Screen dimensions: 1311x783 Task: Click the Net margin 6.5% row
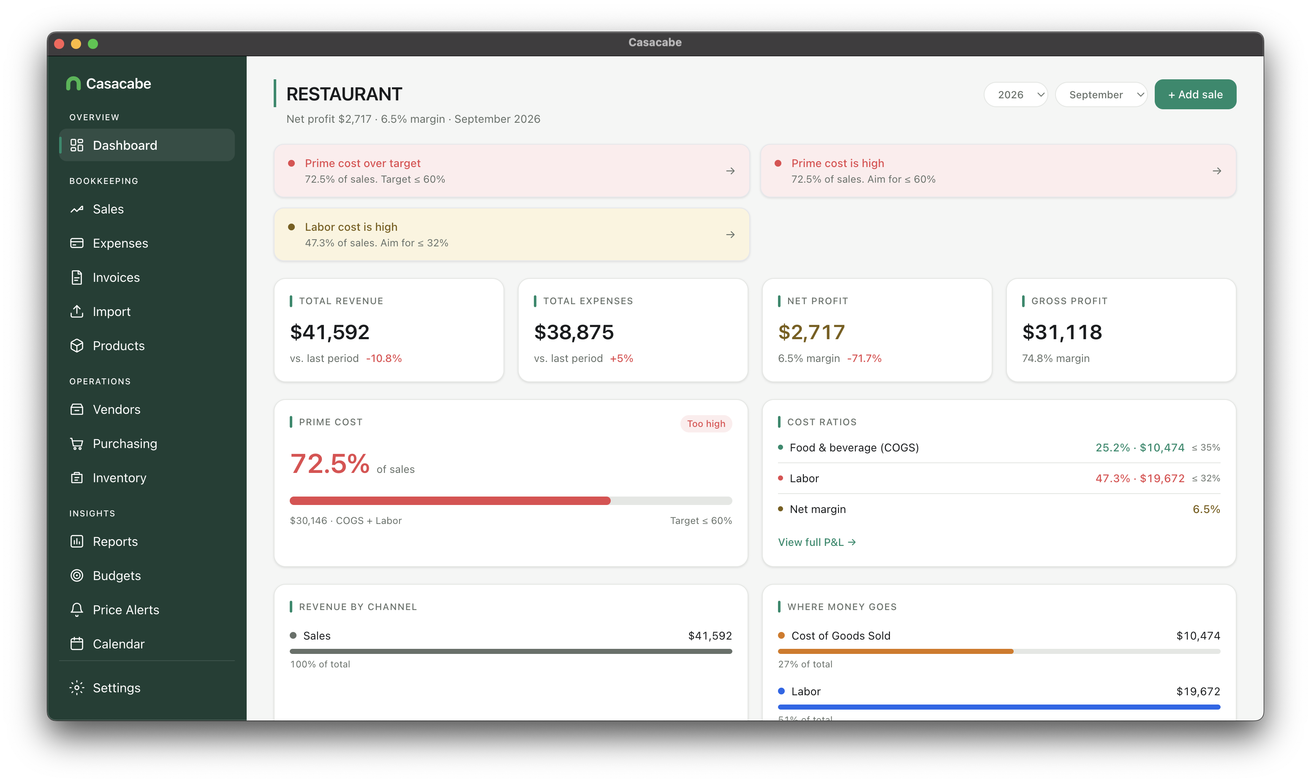click(999, 509)
